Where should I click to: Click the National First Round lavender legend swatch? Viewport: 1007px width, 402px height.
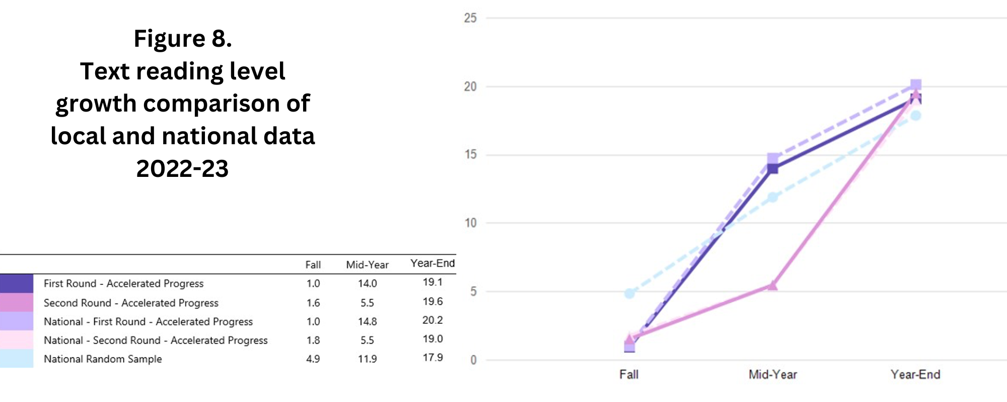(17, 322)
